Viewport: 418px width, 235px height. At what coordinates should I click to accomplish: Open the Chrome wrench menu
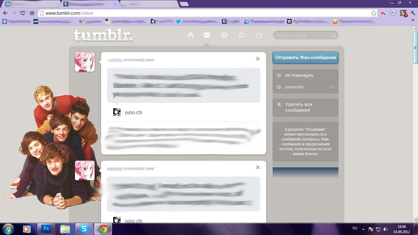coord(413,13)
